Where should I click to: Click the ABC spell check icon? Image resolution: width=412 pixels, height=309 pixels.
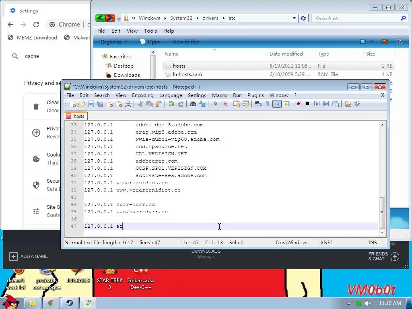coord(357,104)
